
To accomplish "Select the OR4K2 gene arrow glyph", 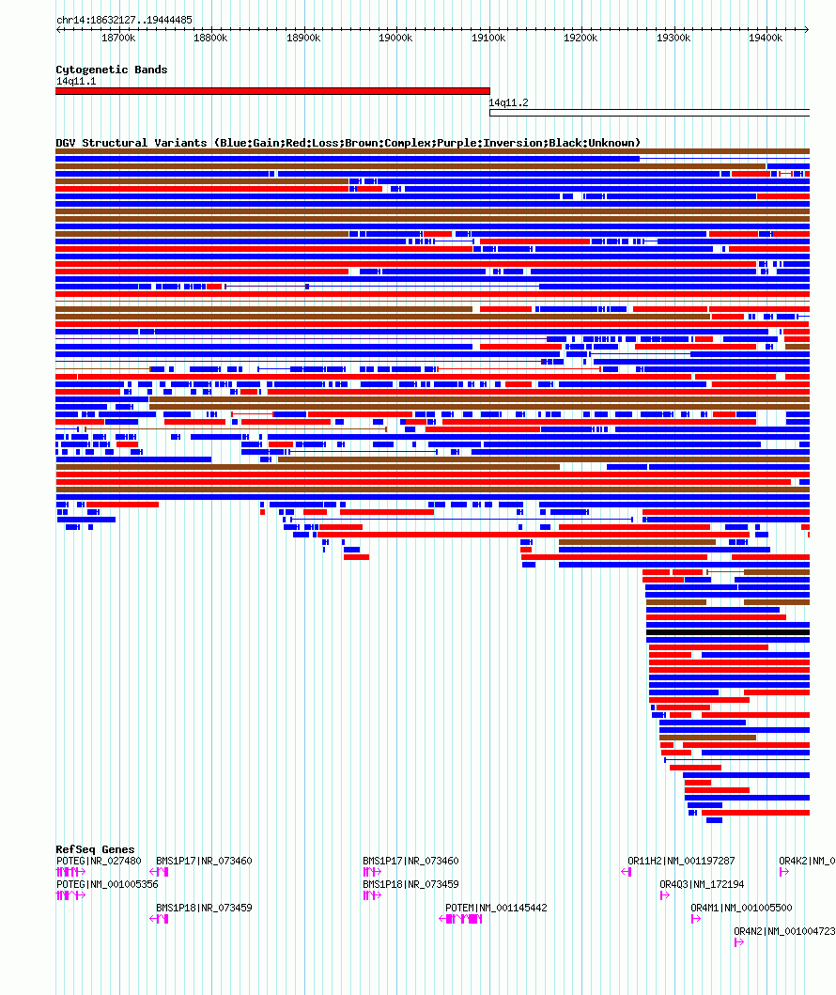I will click(x=784, y=872).
